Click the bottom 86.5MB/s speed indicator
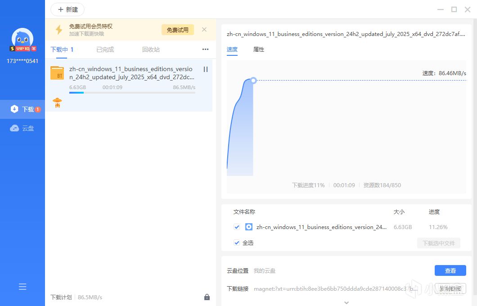Image resolution: width=477 pixels, height=306 pixels. point(90,297)
